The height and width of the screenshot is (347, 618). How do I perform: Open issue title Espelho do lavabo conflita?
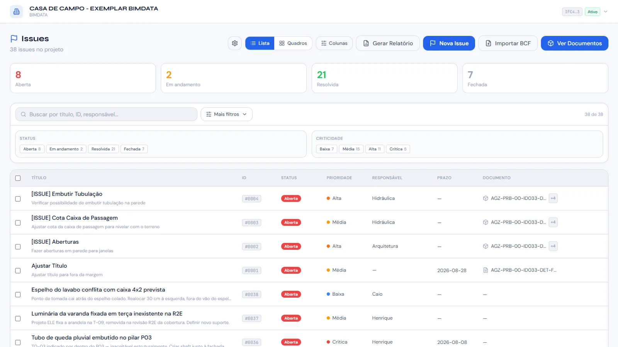[98, 290]
